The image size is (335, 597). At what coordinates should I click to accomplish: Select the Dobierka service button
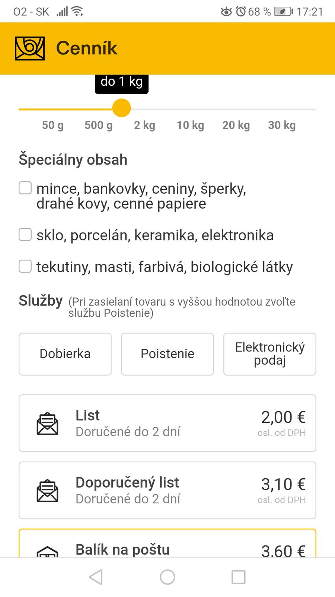[65, 354]
